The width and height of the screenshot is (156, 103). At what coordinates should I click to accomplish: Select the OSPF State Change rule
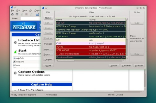91,33
